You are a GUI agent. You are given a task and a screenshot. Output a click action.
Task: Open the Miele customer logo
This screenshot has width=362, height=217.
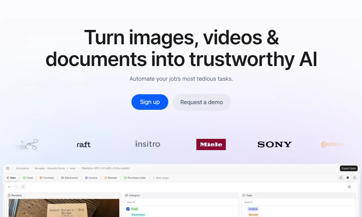211,144
